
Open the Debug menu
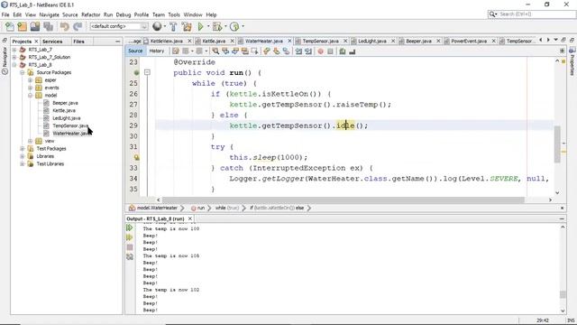point(124,14)
